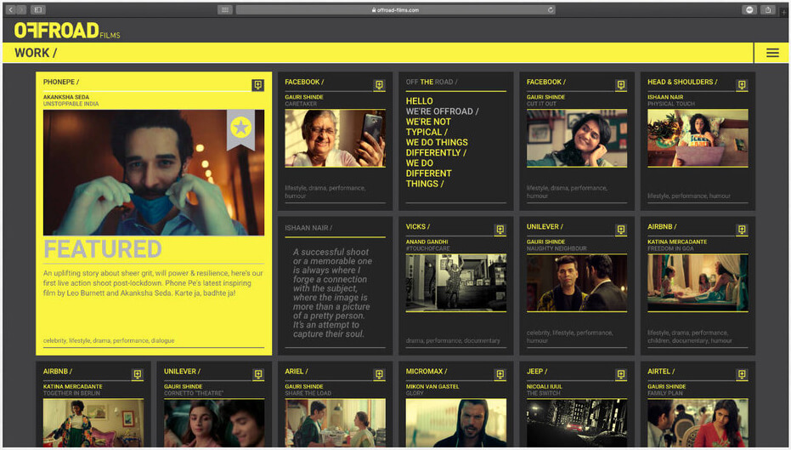The image size is (791, 450).
Task: Toggle the browser sidebar button
Action: (x=38, y=9)
